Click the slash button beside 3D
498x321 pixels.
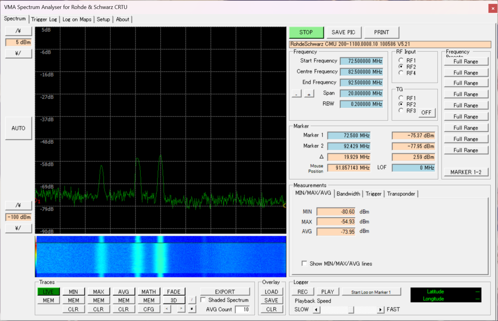point(192,300)
